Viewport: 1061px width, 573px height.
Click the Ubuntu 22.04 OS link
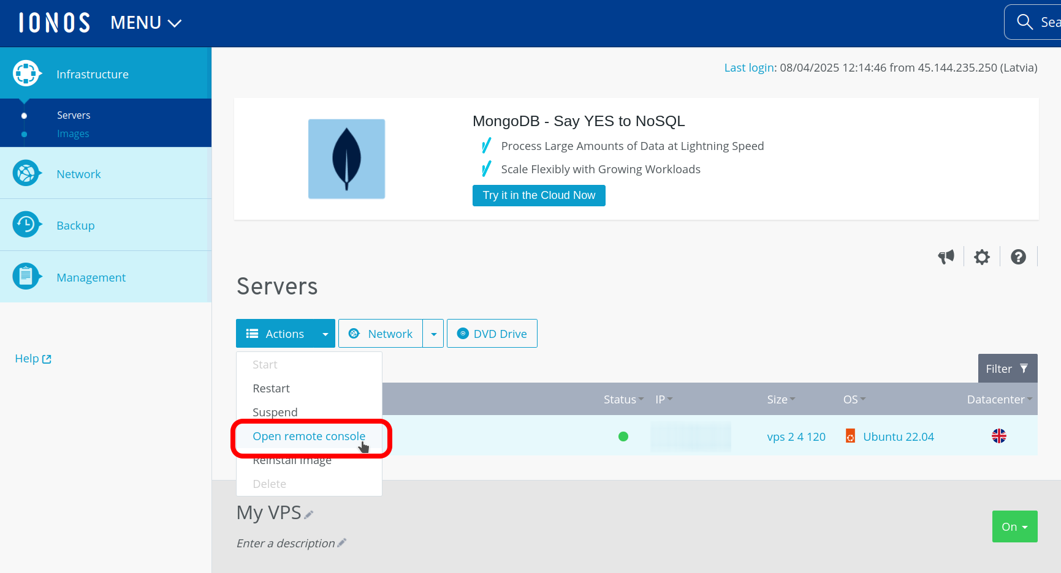(899, 437)
